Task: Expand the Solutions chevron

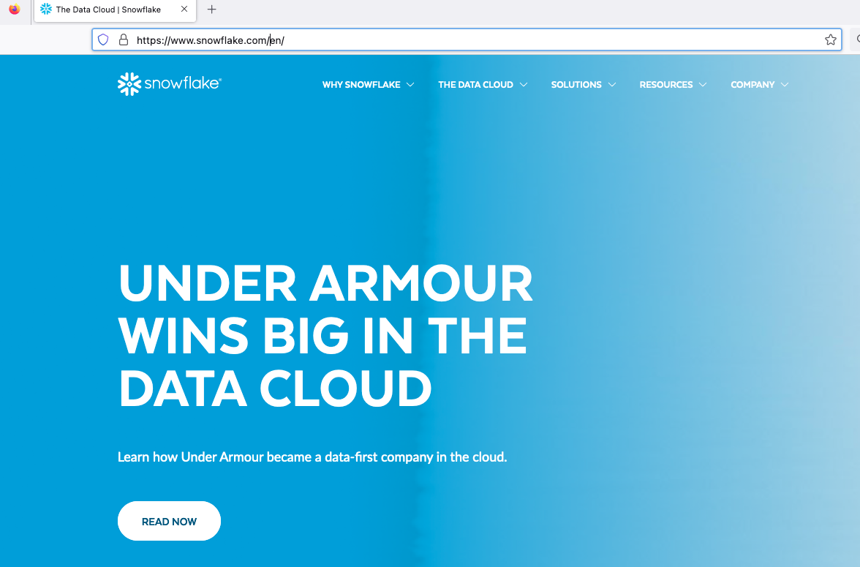Action: pyautogui.click(x=612, y=85)
